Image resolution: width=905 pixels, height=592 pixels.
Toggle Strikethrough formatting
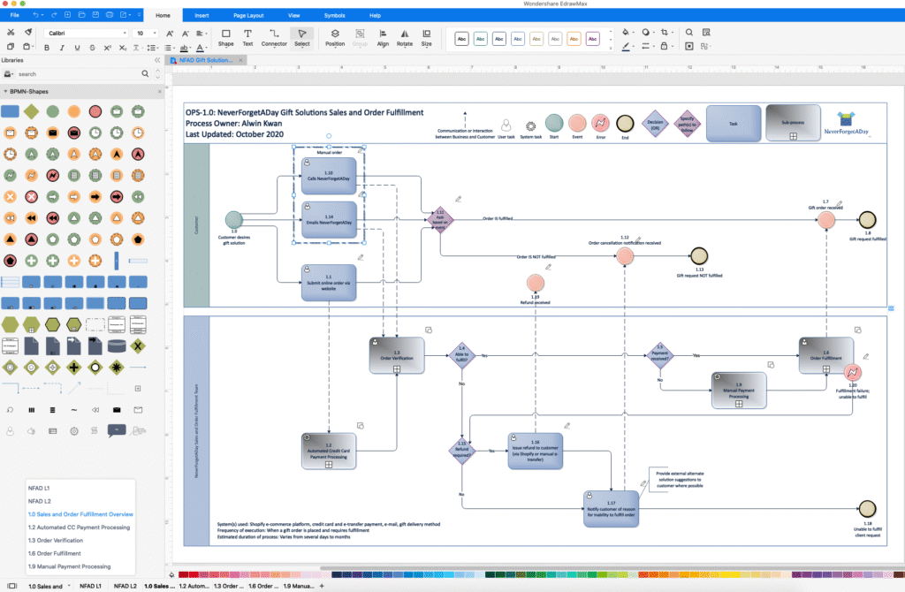pyautogui.click(x=92, y=48)
